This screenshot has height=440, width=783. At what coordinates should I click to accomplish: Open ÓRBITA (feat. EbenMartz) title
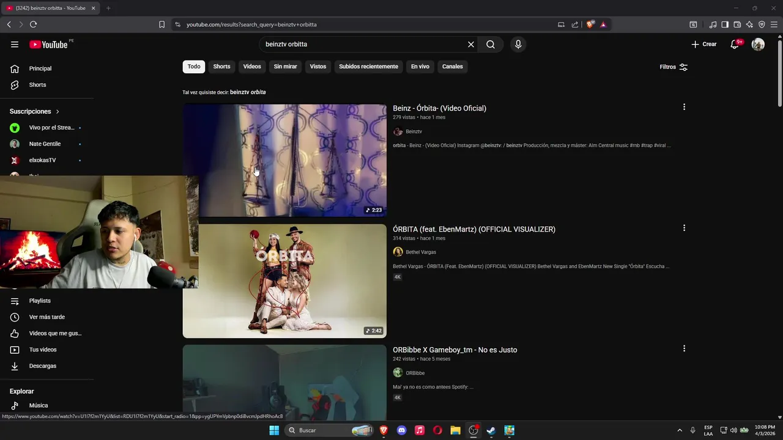click(x=474, y=229)
